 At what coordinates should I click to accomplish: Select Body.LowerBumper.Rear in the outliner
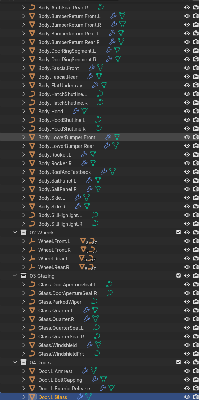[66, 146]
